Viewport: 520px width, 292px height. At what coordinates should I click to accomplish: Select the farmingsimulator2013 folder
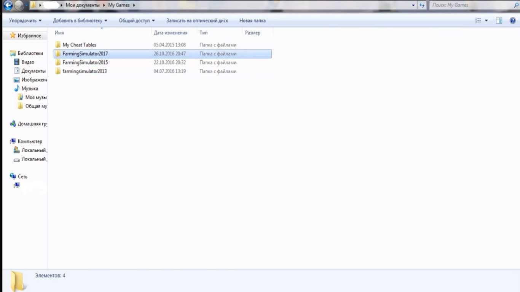coord(85,71)
